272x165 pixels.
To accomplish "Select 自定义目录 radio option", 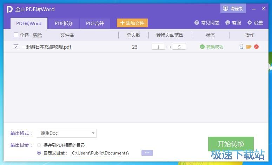I will tap(39, 153).
